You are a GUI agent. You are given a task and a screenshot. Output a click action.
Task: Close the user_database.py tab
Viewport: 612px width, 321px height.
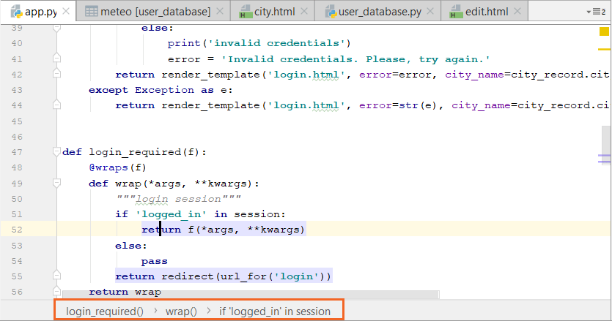pyautogui.click(x=432, y=12)
